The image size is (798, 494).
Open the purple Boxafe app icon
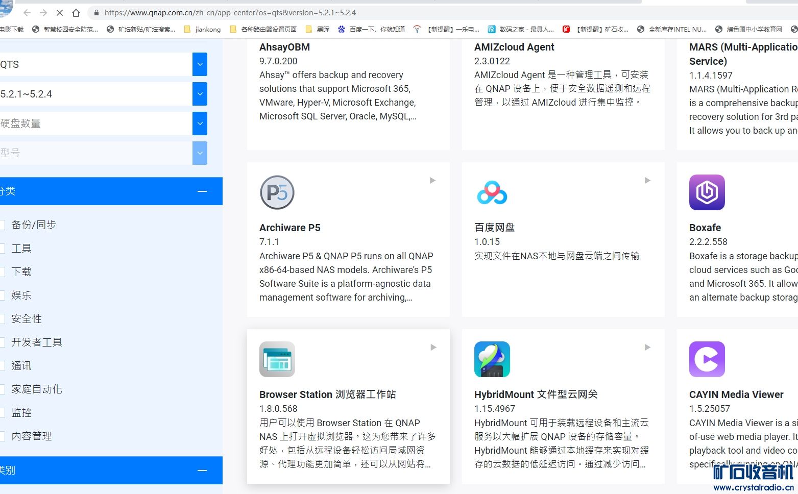click(707, 192)
